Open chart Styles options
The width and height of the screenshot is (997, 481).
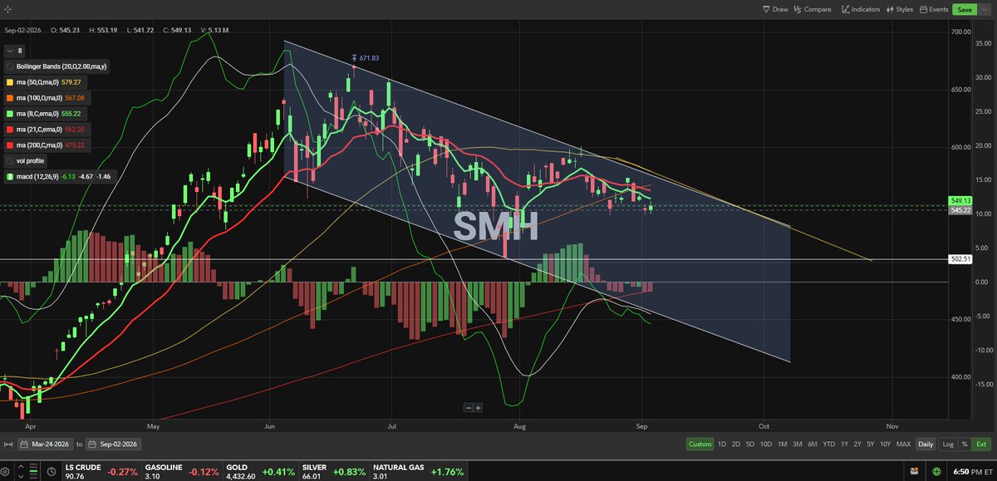point(900,9)
